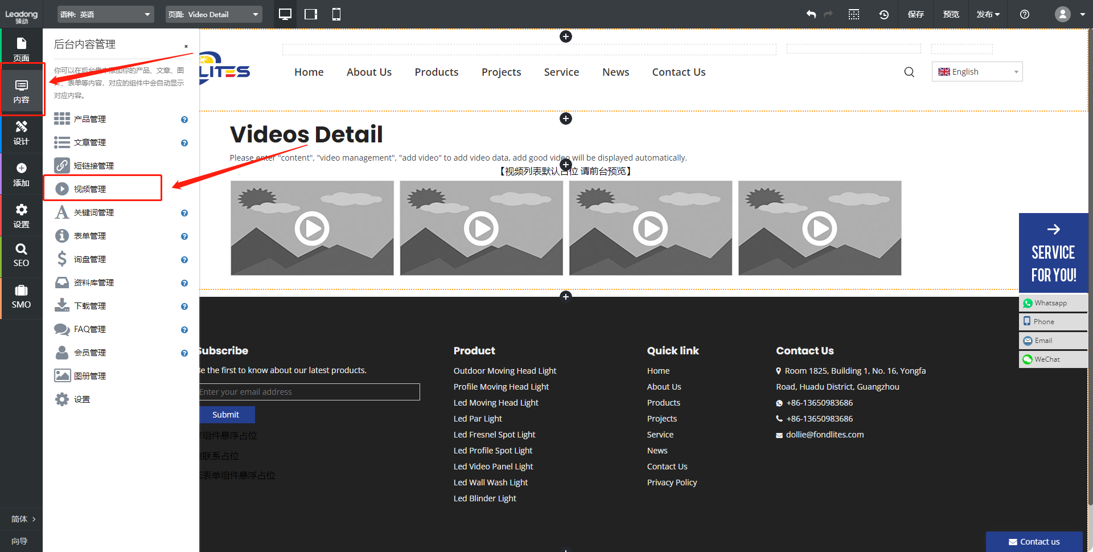Open the version history clock icon
Image resolution: width=1093 pixels, height=552 pixels.
pos(884,14)
